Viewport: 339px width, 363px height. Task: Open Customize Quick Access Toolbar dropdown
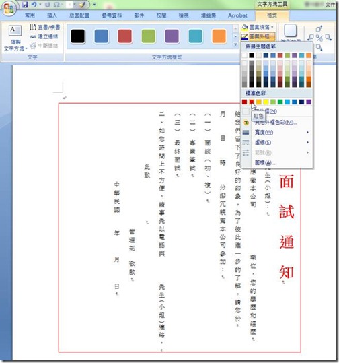coord(94,5)
